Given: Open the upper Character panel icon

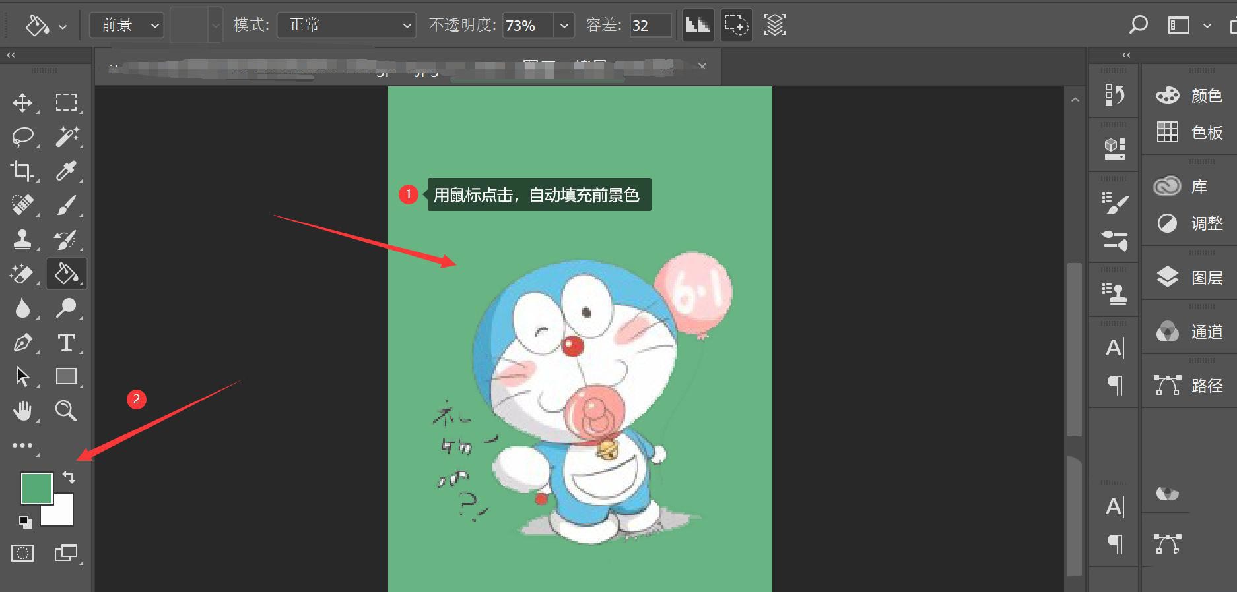Looking at the screenshot, I should coord(1115,347).
